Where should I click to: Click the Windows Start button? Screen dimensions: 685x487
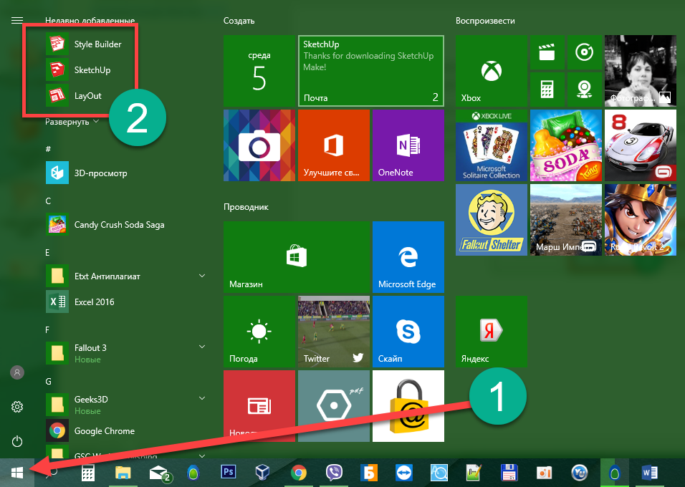17,473
